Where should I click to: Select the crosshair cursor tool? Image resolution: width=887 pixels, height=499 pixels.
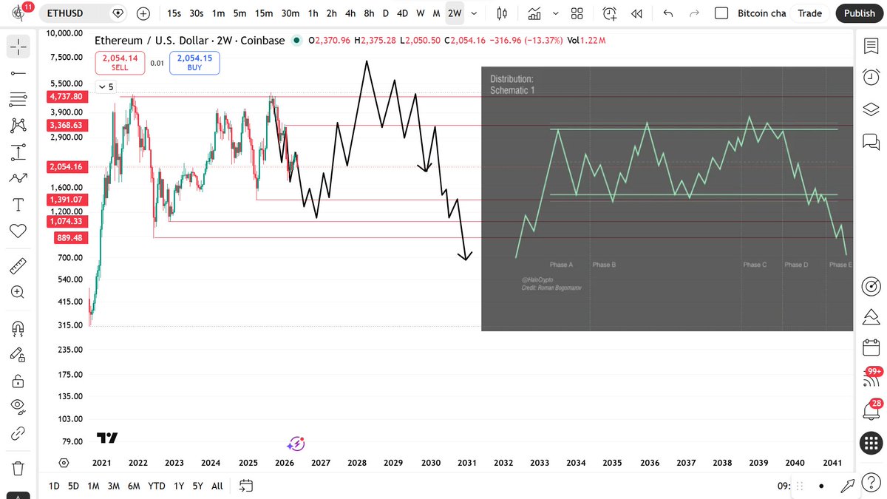18,47
